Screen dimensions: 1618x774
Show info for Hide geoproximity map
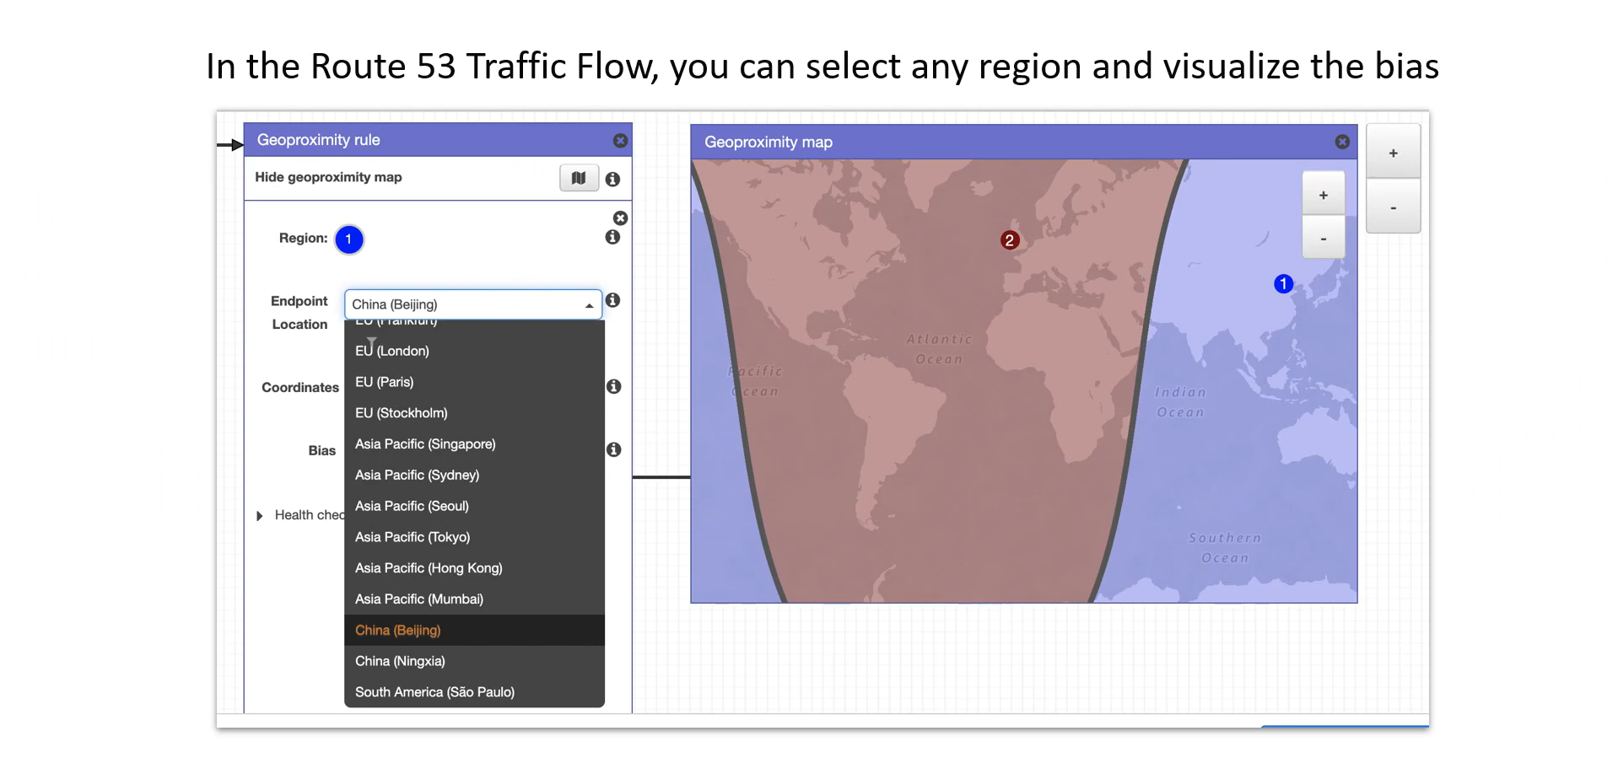tap(613, 179)
